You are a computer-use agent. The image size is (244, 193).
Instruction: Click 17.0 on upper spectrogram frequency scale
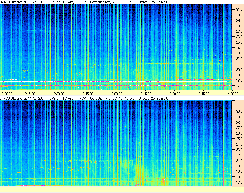coord(239,86)
